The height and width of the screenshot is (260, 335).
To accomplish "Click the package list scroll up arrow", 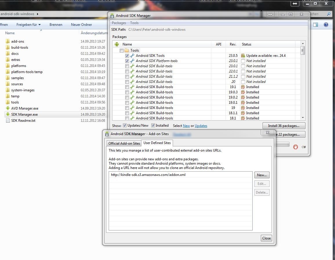I will point(303,43).
